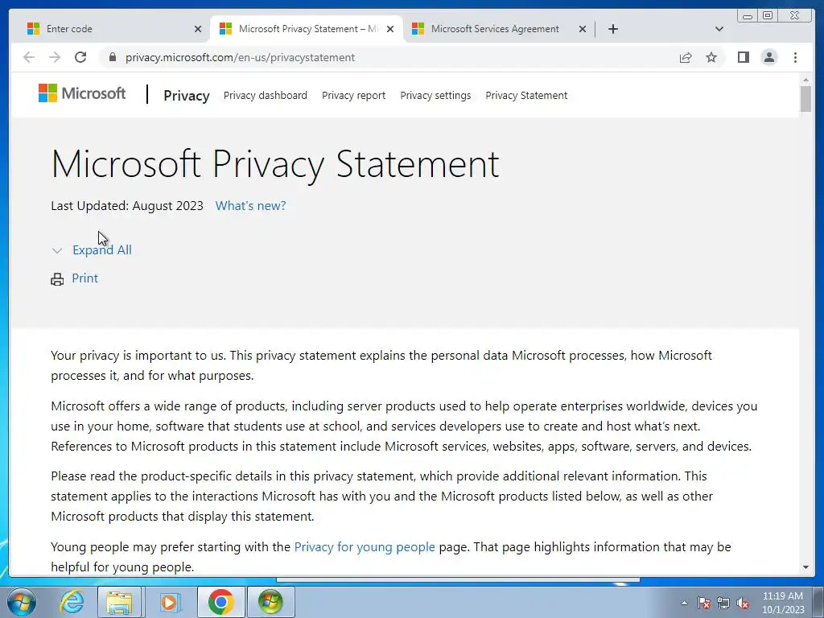Viewport: 824px width, 618px height.
Task: Show hidden tray icons arrow
Action: pos(684,603)
